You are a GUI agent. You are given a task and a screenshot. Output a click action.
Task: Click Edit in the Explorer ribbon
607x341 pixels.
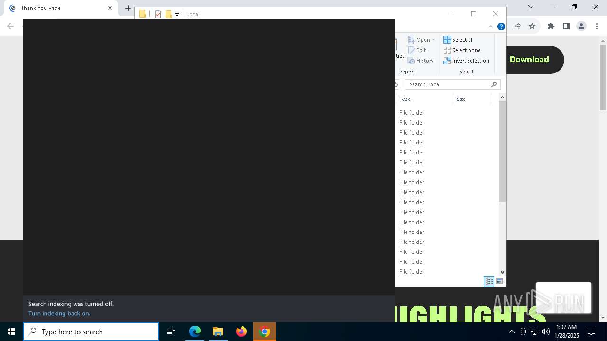(x=417, y=50)
